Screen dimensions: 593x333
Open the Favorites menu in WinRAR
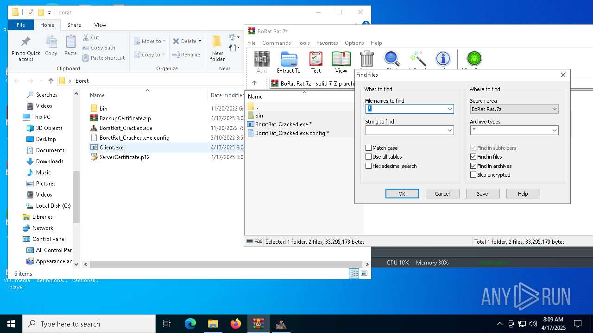[327, 43]
